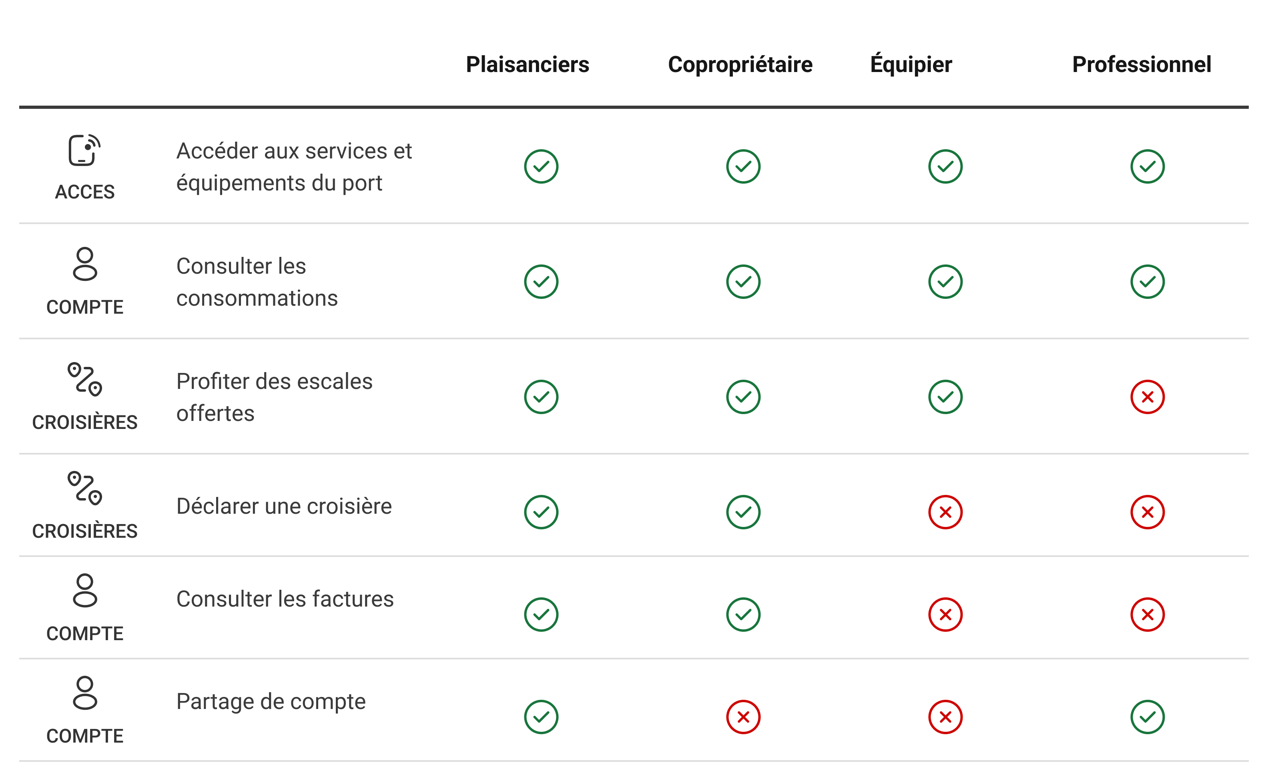
Task: Select the Professionnel column header
Action: click(1142, 64)
